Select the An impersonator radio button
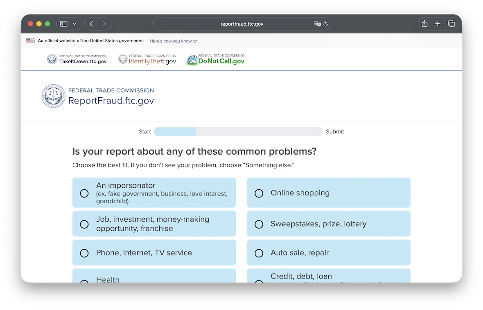This screenshot has width=483, height=310. (84, 193)
